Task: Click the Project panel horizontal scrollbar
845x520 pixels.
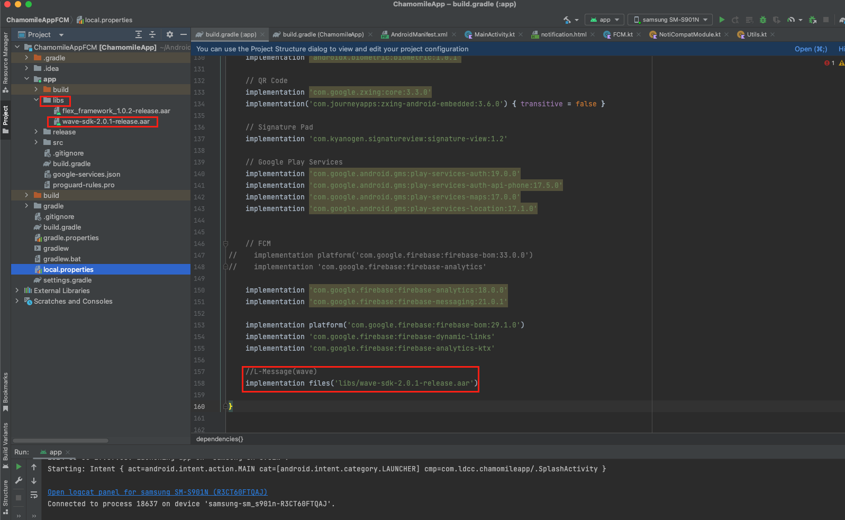Action: click(x=61, y=440)
